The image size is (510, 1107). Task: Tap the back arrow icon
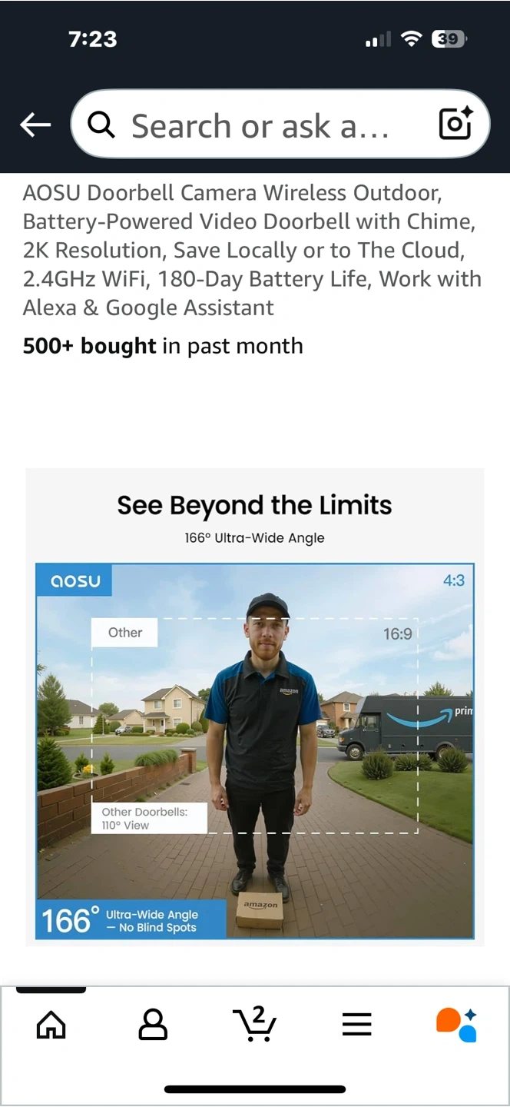click(35, 125)
